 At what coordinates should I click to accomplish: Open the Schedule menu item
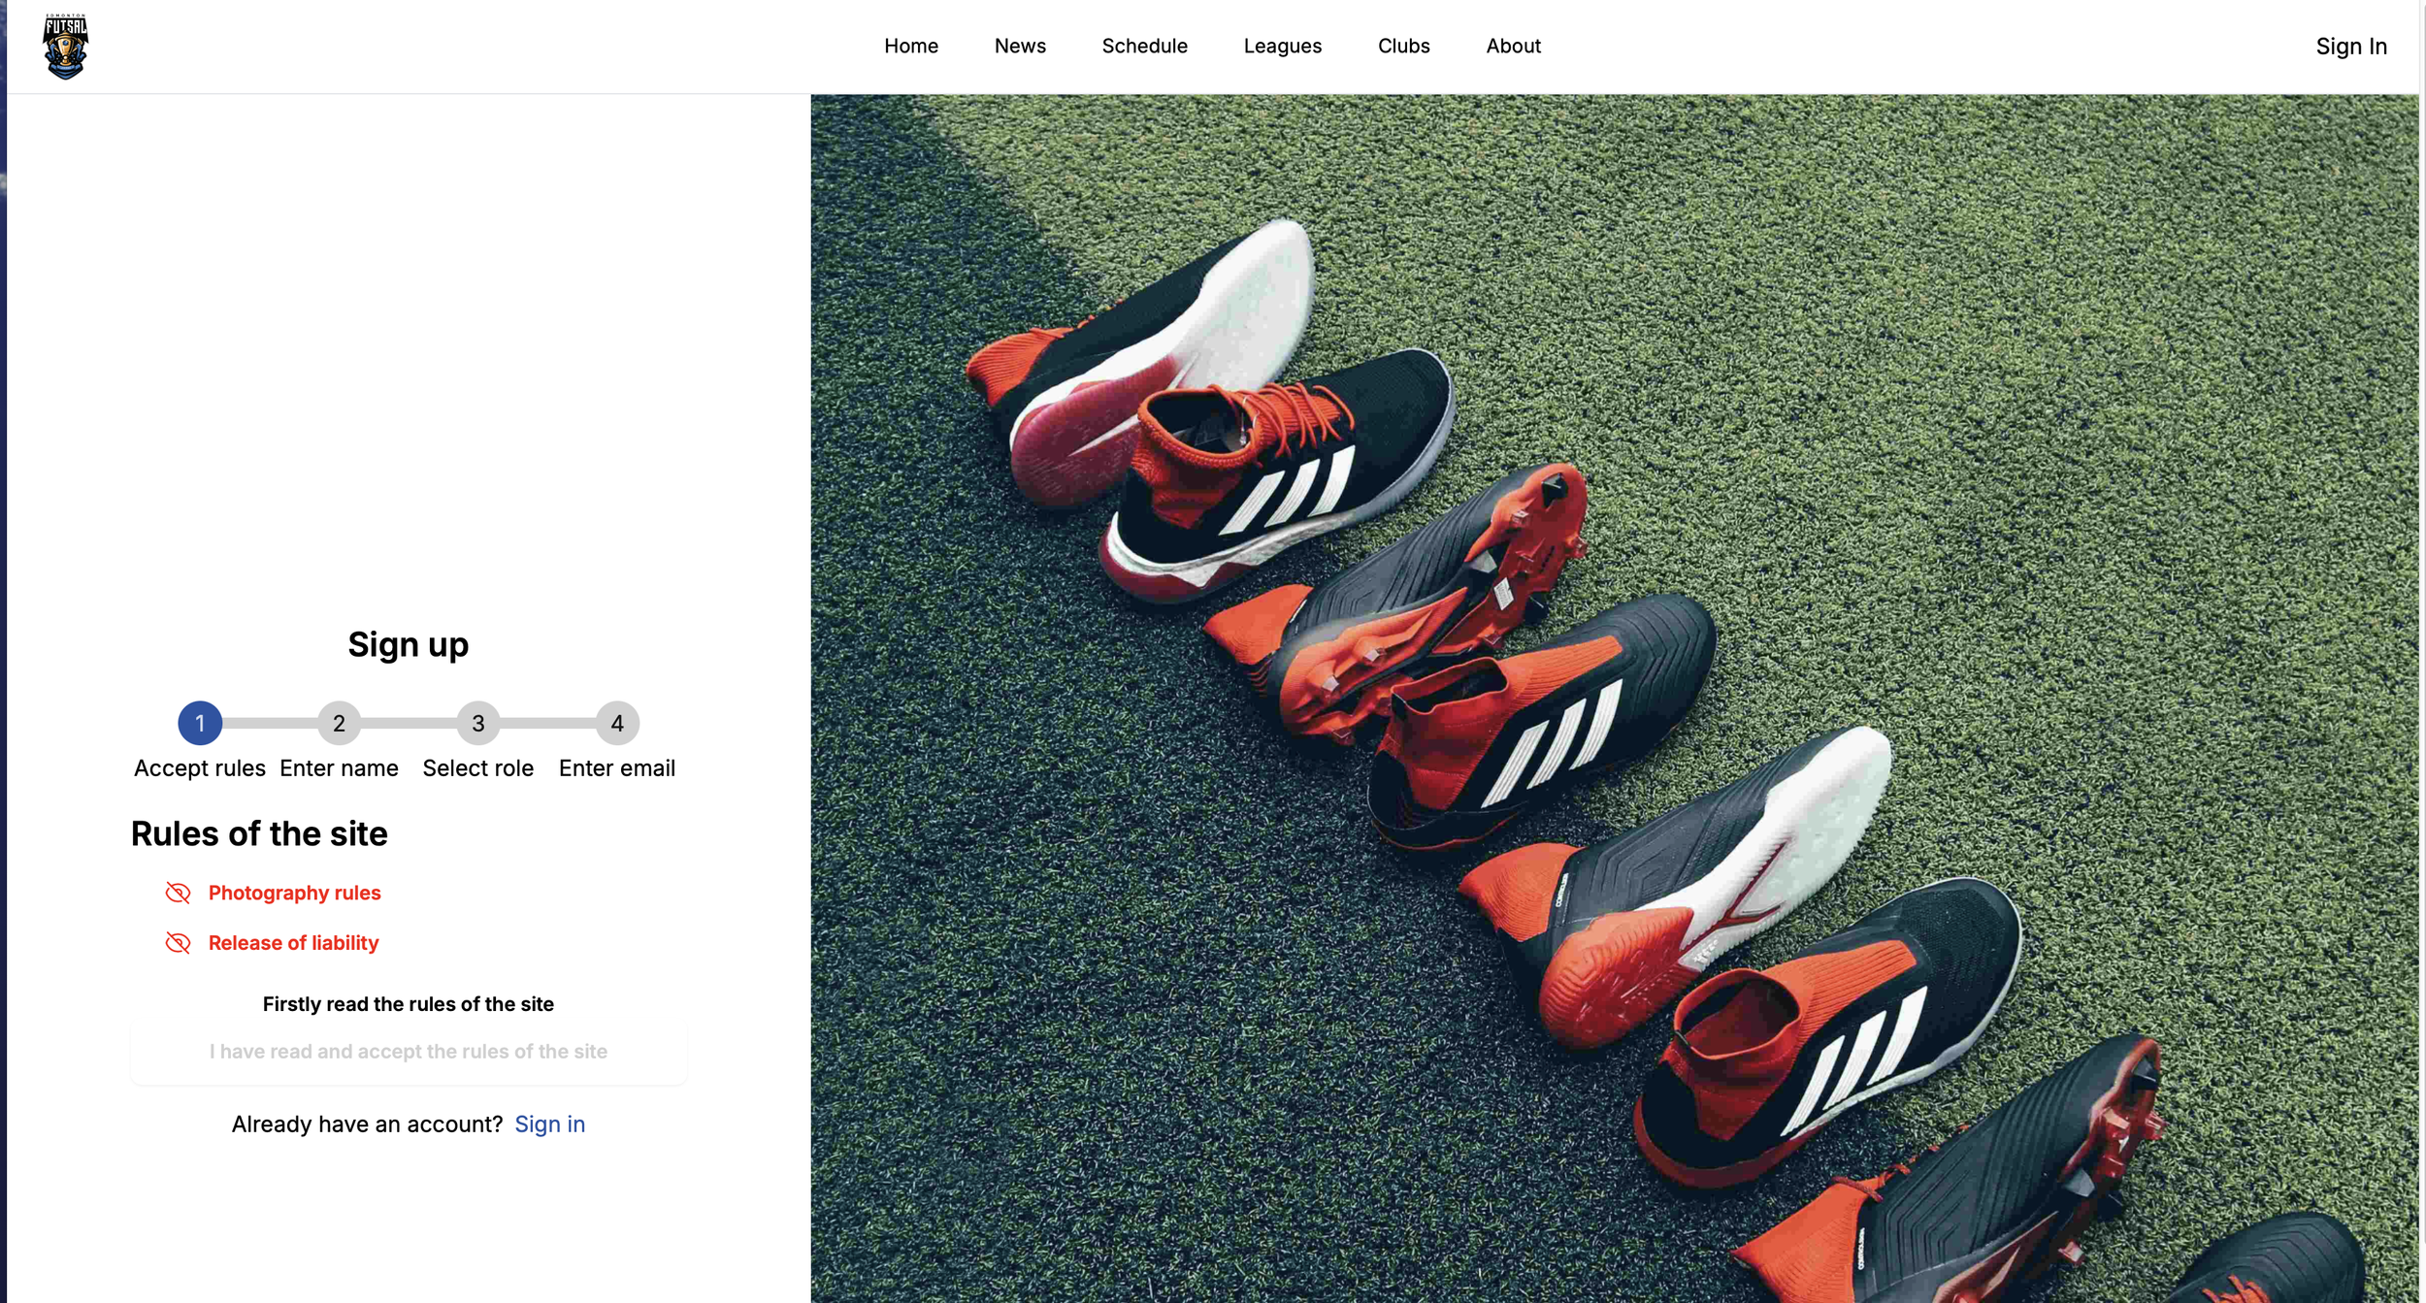[x=1144, y=46]
